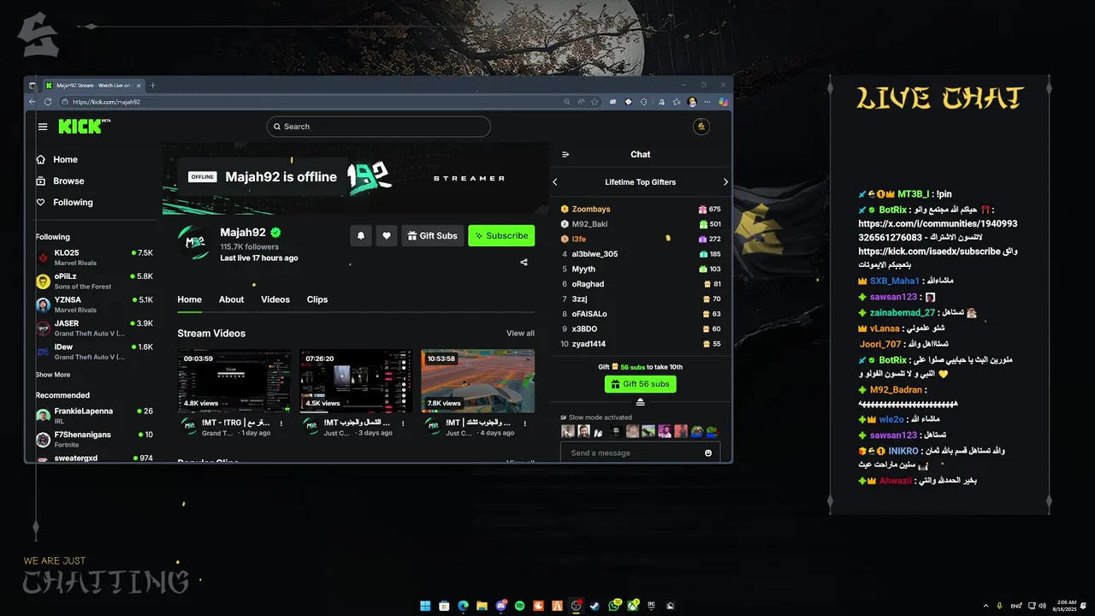The height and width of the screenshot is (616, 1095).
Task: Open YZNSA's followed channel
Action: tap(94, 305)
